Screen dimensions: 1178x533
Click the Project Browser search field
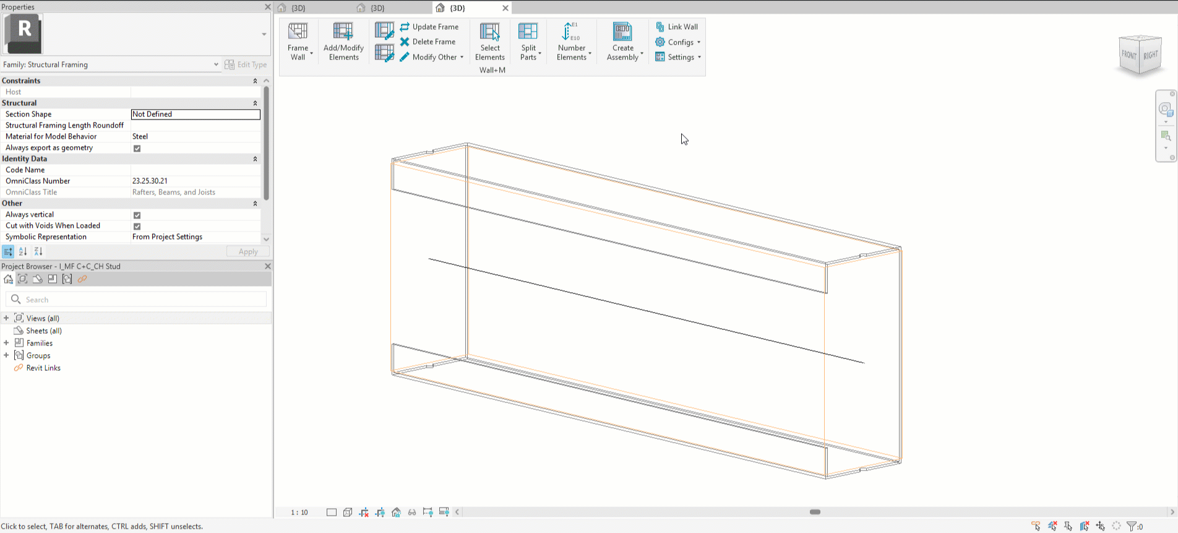[142, 300]
